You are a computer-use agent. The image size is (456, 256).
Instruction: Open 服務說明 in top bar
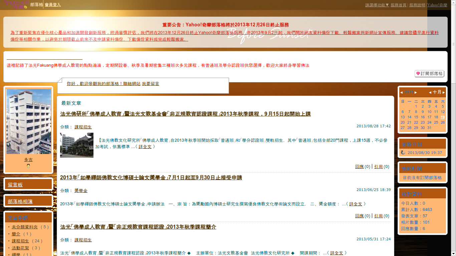417,5
